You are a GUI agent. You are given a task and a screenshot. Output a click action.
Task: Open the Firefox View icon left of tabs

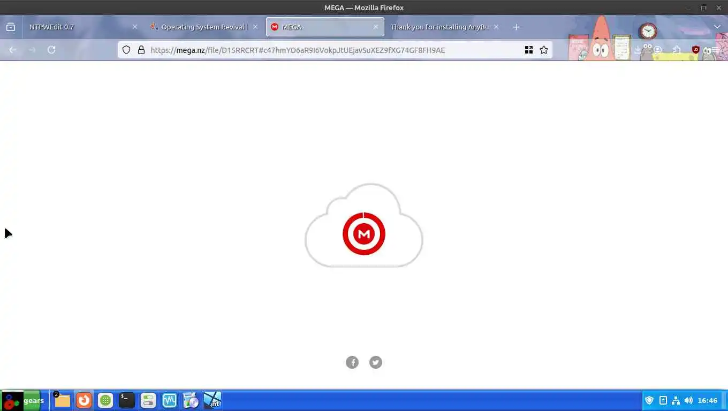[11, 27]
